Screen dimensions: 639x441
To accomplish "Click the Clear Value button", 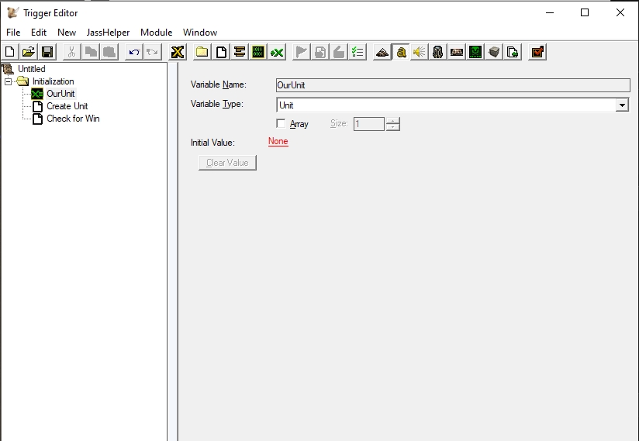I will point(227,163).
